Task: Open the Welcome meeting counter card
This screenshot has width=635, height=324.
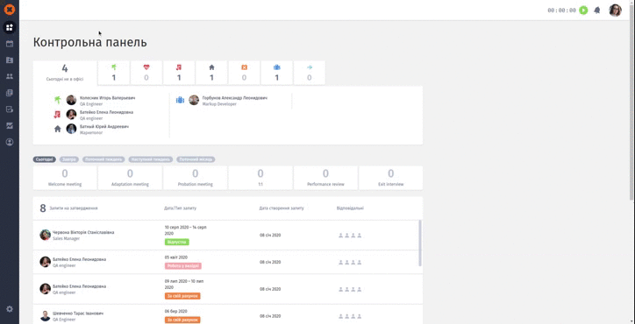Action: click(x=65, y=178)
